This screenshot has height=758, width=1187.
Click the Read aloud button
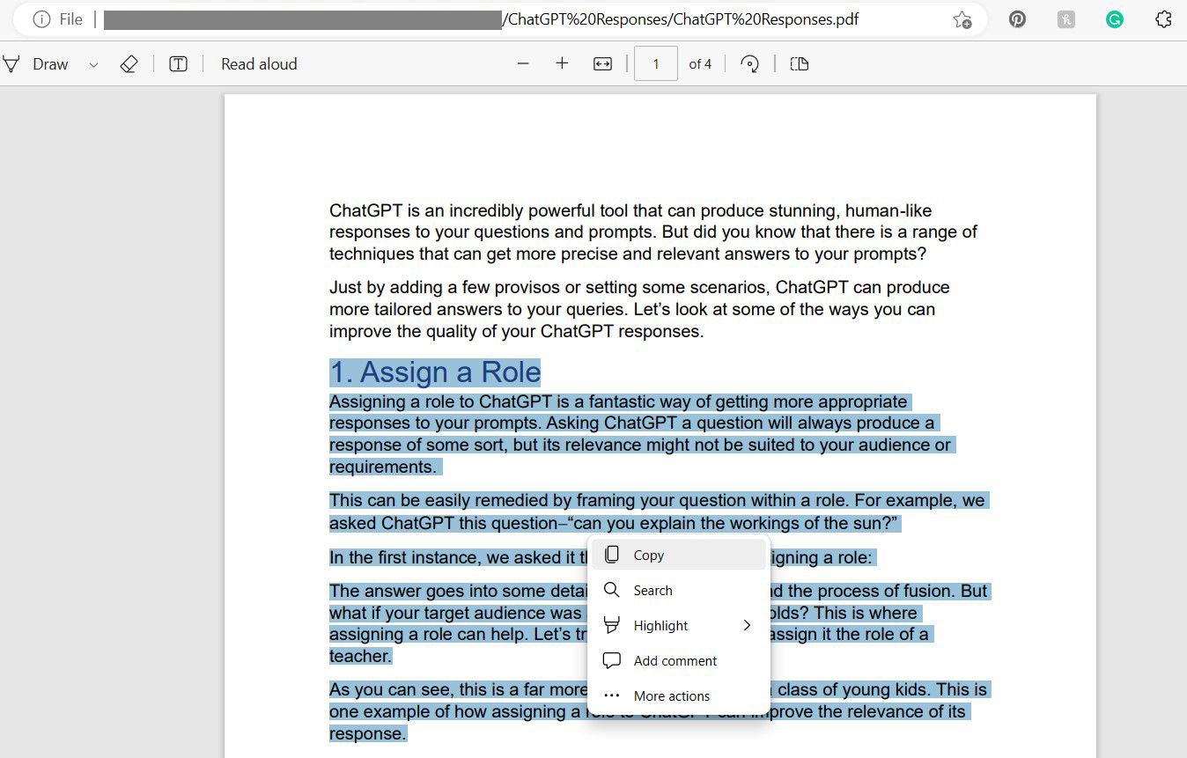tap(258, 63)
